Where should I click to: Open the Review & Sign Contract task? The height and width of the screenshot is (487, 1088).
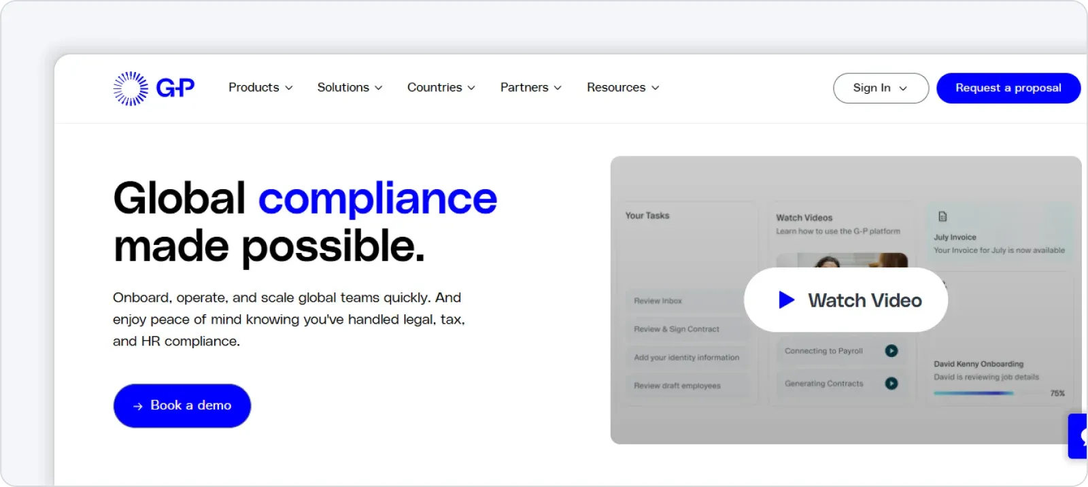[x=684, y=329]
